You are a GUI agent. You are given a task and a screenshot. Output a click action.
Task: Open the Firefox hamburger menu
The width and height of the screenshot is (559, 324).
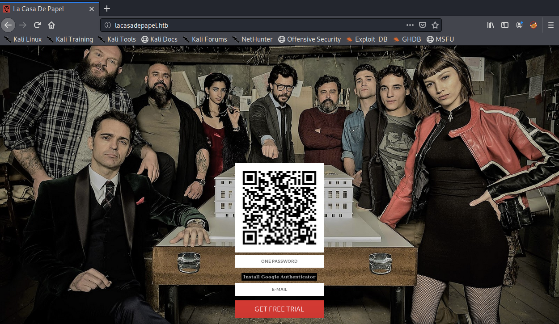click(x=551, y=25)
